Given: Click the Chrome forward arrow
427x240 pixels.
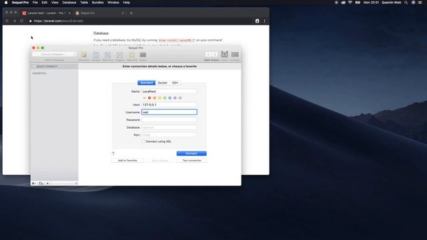Looking at the screenshot, I should pos(15,21).
